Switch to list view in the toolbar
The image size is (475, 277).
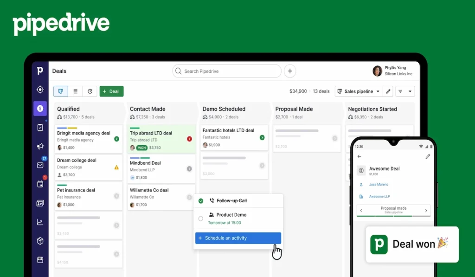tap(74, 91)
